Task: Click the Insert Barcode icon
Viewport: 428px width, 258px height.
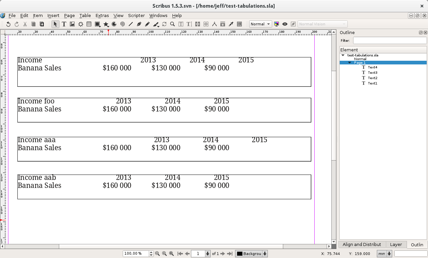Action: [239, 24]
